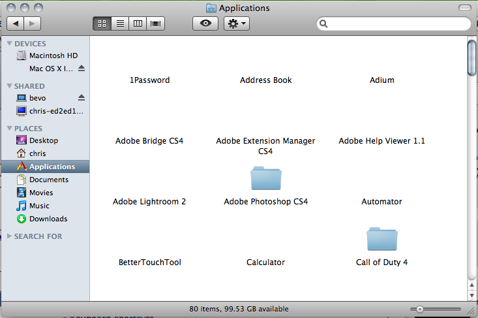478x318 pixels.
Task: Click the Applications title folder icon
Action: [211, 8]
